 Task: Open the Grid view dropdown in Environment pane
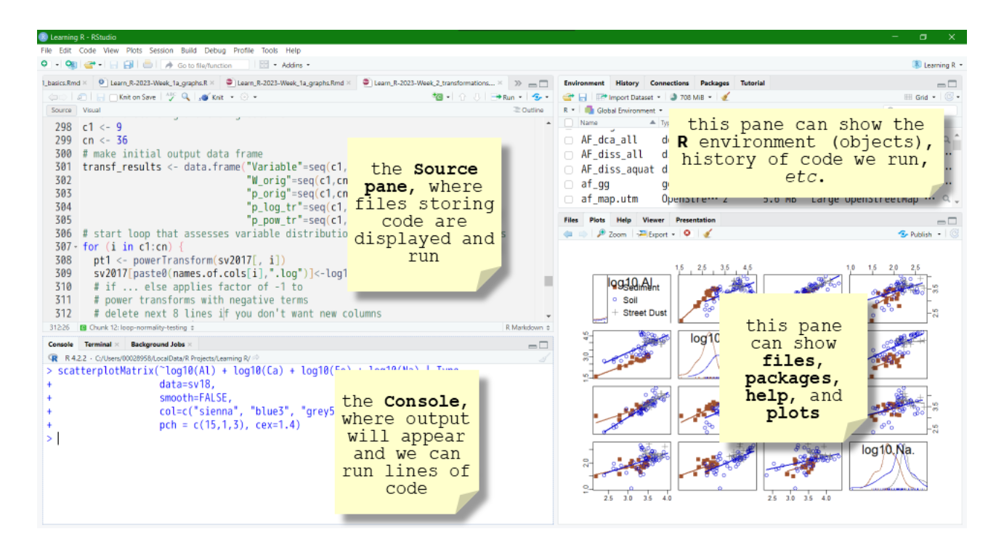920,97
